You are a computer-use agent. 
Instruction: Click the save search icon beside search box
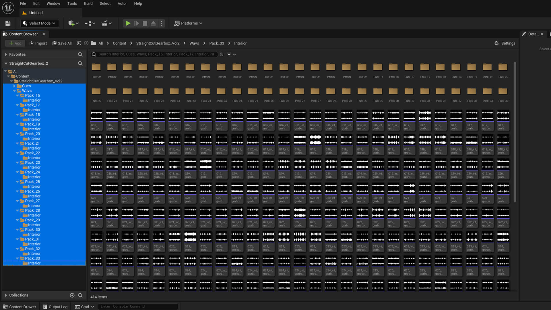[x=221, y=54]
